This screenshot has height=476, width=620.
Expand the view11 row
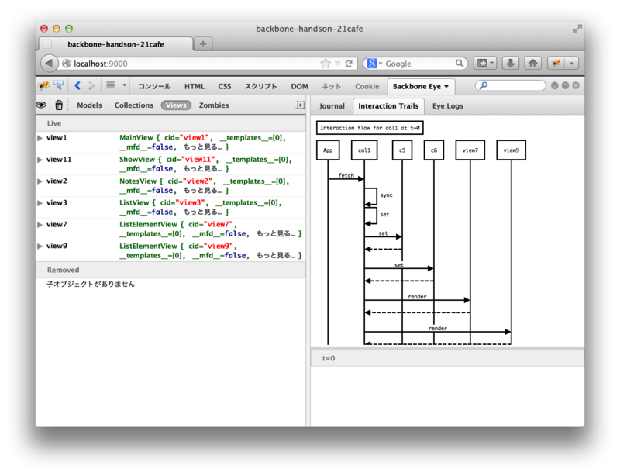40,160
